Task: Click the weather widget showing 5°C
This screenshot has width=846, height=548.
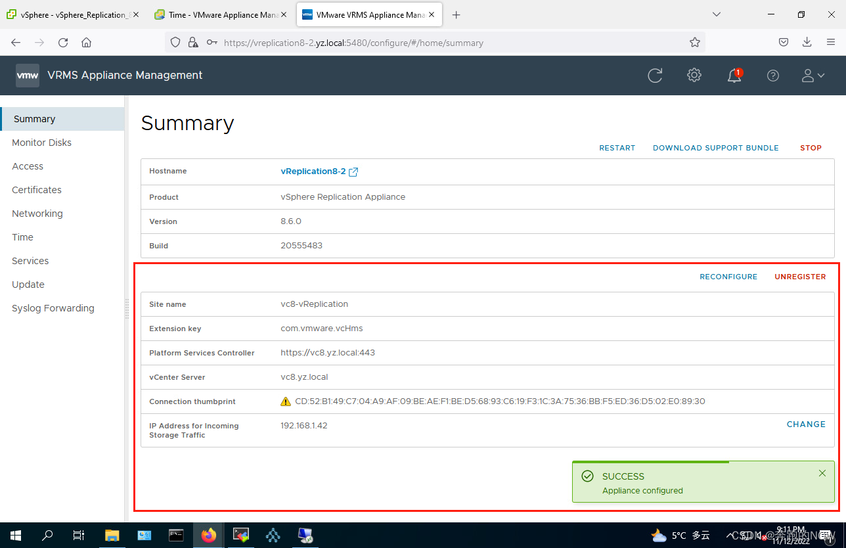Action: pyautogui.click(x=680, y=536)
